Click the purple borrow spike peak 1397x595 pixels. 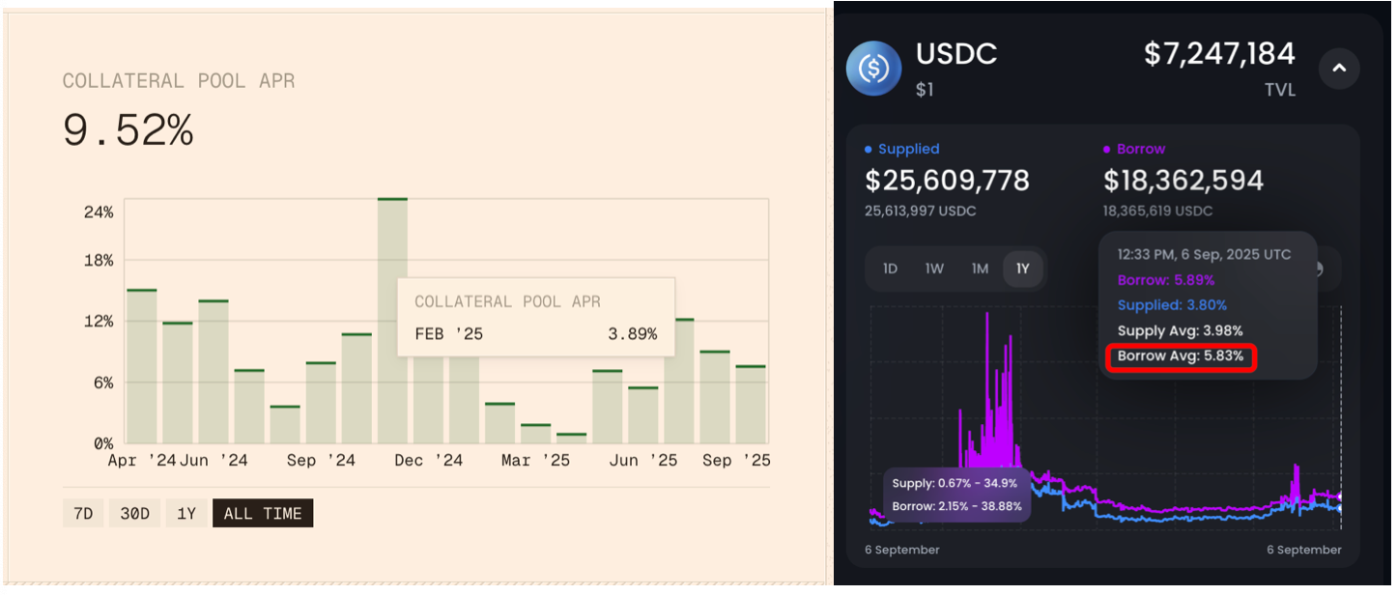986,315
